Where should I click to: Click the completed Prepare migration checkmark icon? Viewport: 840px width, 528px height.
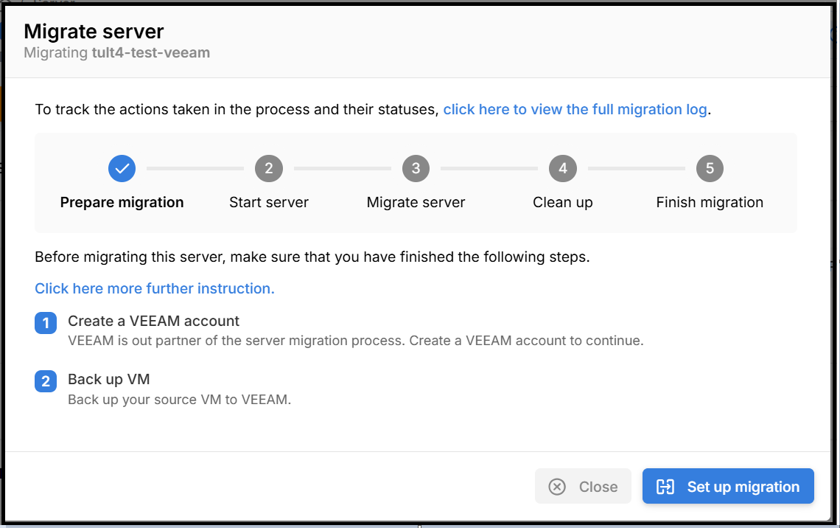[122, 169]
